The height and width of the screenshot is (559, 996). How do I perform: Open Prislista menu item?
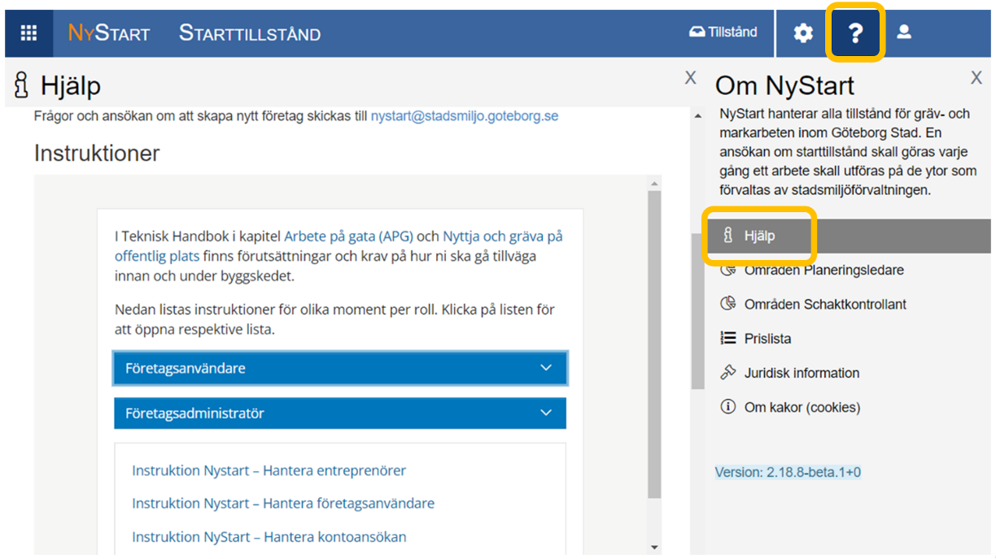click(767, 339)
